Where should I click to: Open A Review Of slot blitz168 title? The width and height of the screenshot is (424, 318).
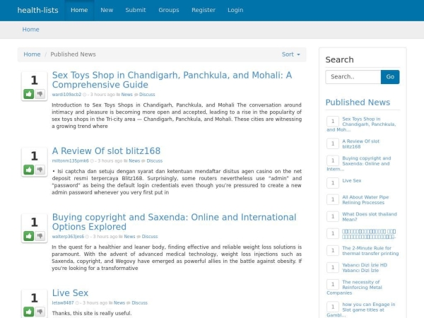[106, 151]
